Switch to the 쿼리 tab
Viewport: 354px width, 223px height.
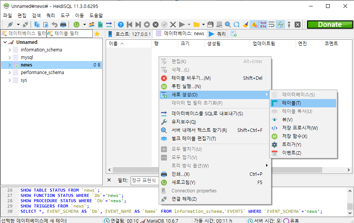[217, 34]
